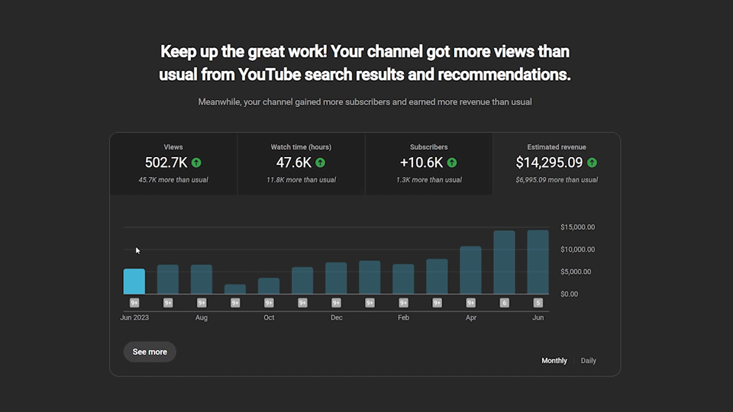Image resolution: width=733 pixels, height=412 pixels.
Task: Click green up arrow next to +10.6K subscribers
Action: (x=451, y=163)
